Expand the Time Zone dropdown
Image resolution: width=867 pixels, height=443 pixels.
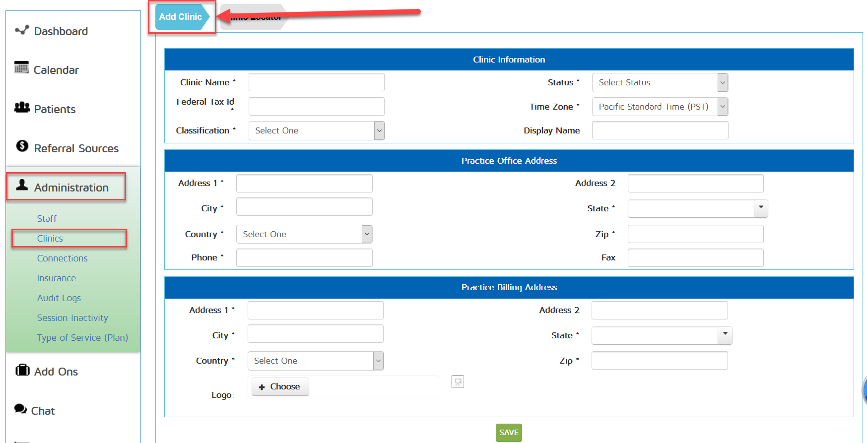[660, 107]
